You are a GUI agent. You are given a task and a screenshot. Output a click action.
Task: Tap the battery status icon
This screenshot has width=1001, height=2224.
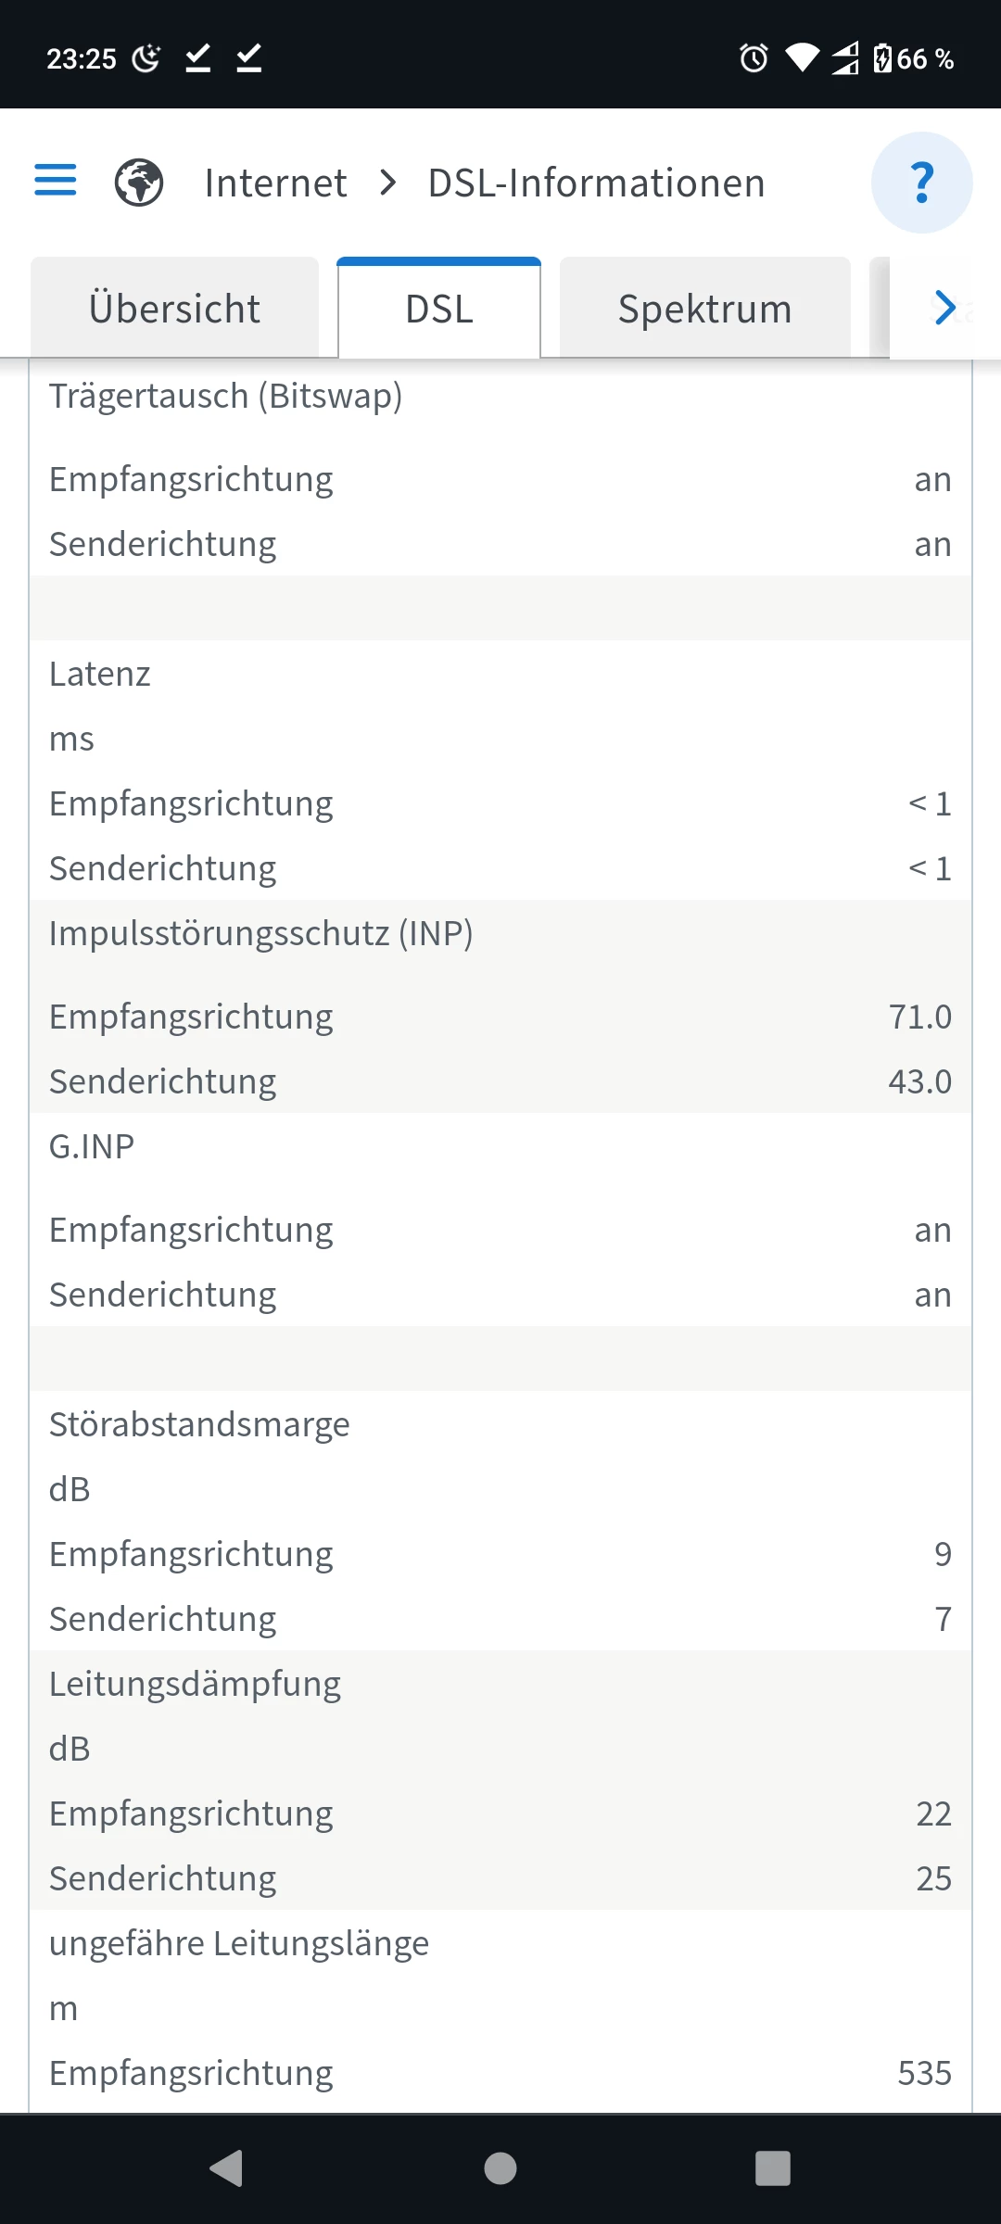[882, 58]
